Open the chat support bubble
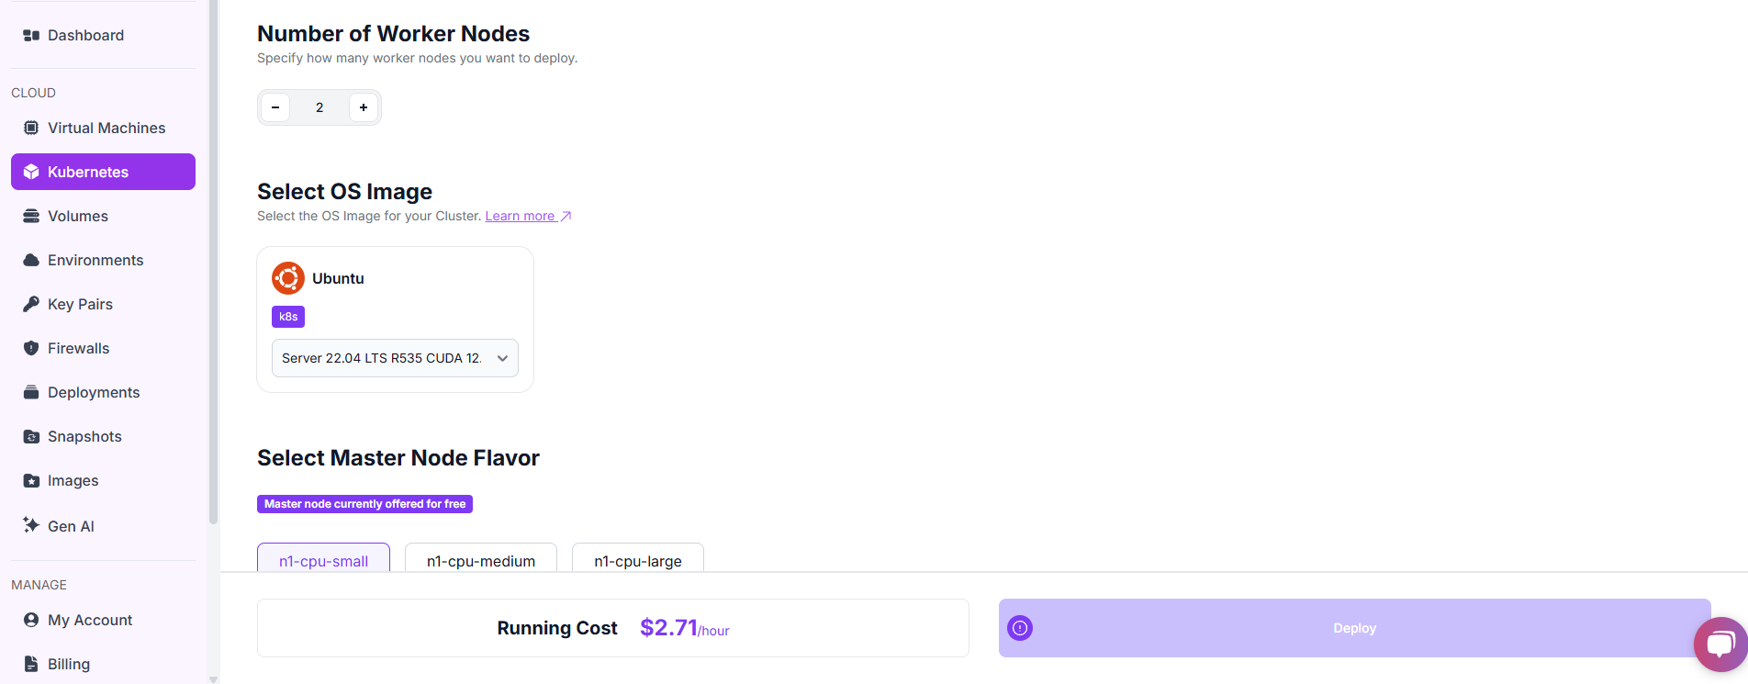Screen dimensions: 1748x684 (1720, 645)
